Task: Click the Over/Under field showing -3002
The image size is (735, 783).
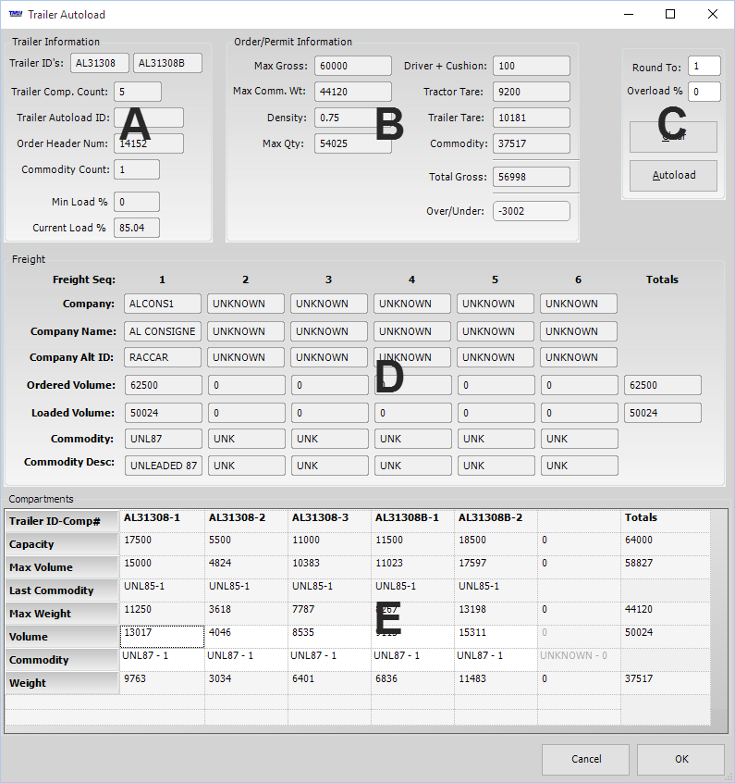Action: 531,211
